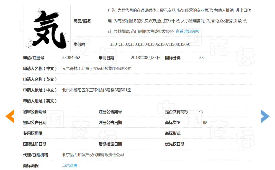Viewport: 275px width, 170px height.
Task: Select application date 2018年08月23日
Action: tap(146, 58)
